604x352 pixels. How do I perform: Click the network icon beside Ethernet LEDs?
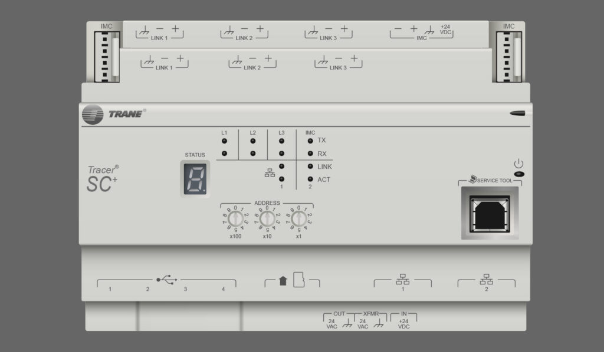pyautogui.click(x=270, y=173)
